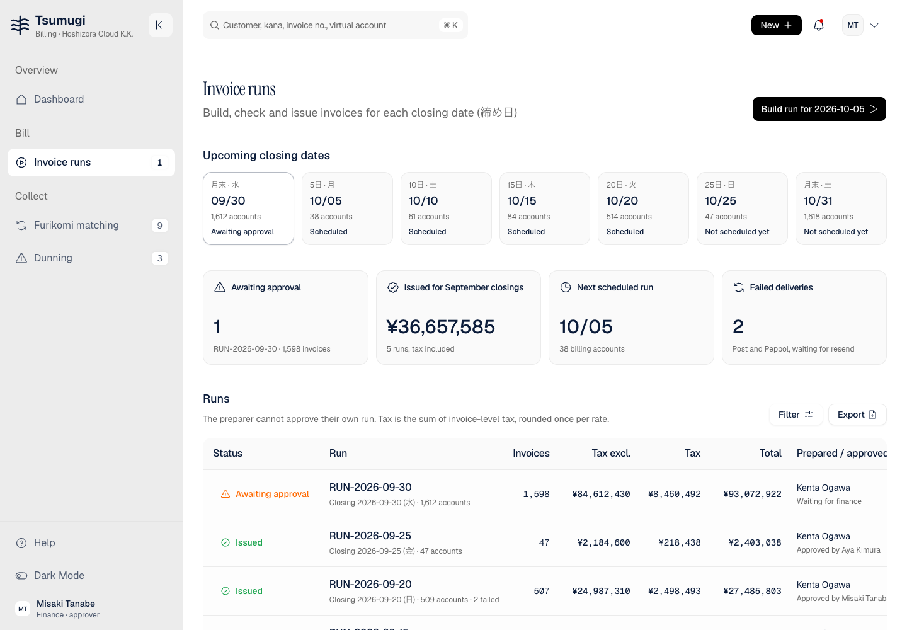Click the Awaiting approval warning icon in summary card
Viewport: 907px width, 630px height.
(x=220, y=287)
